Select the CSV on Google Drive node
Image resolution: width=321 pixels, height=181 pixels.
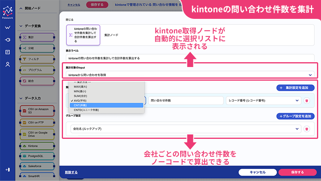point(37,134)
